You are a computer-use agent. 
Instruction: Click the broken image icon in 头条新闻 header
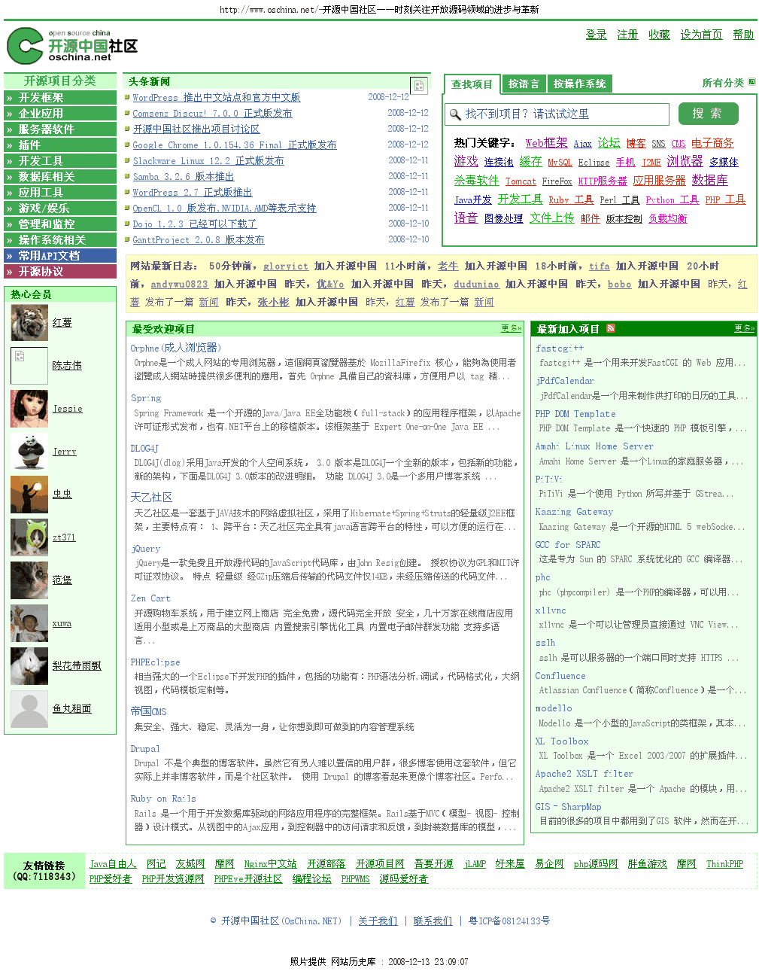(x=419, y=86)
